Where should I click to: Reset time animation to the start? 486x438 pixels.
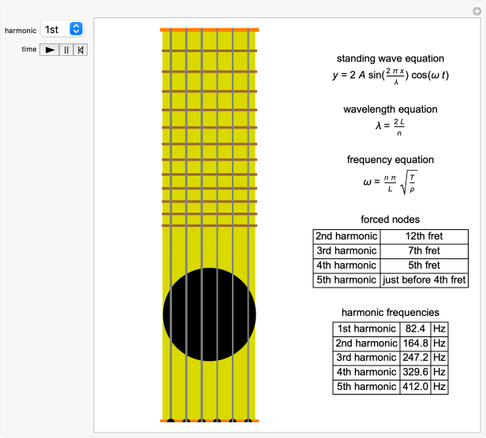80,50
